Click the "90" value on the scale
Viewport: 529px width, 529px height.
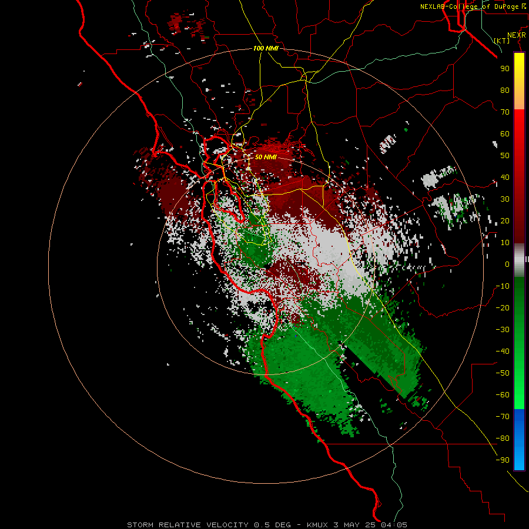[x=505, y=69]
